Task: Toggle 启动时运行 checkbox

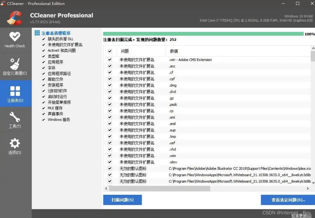Action: 44,97
